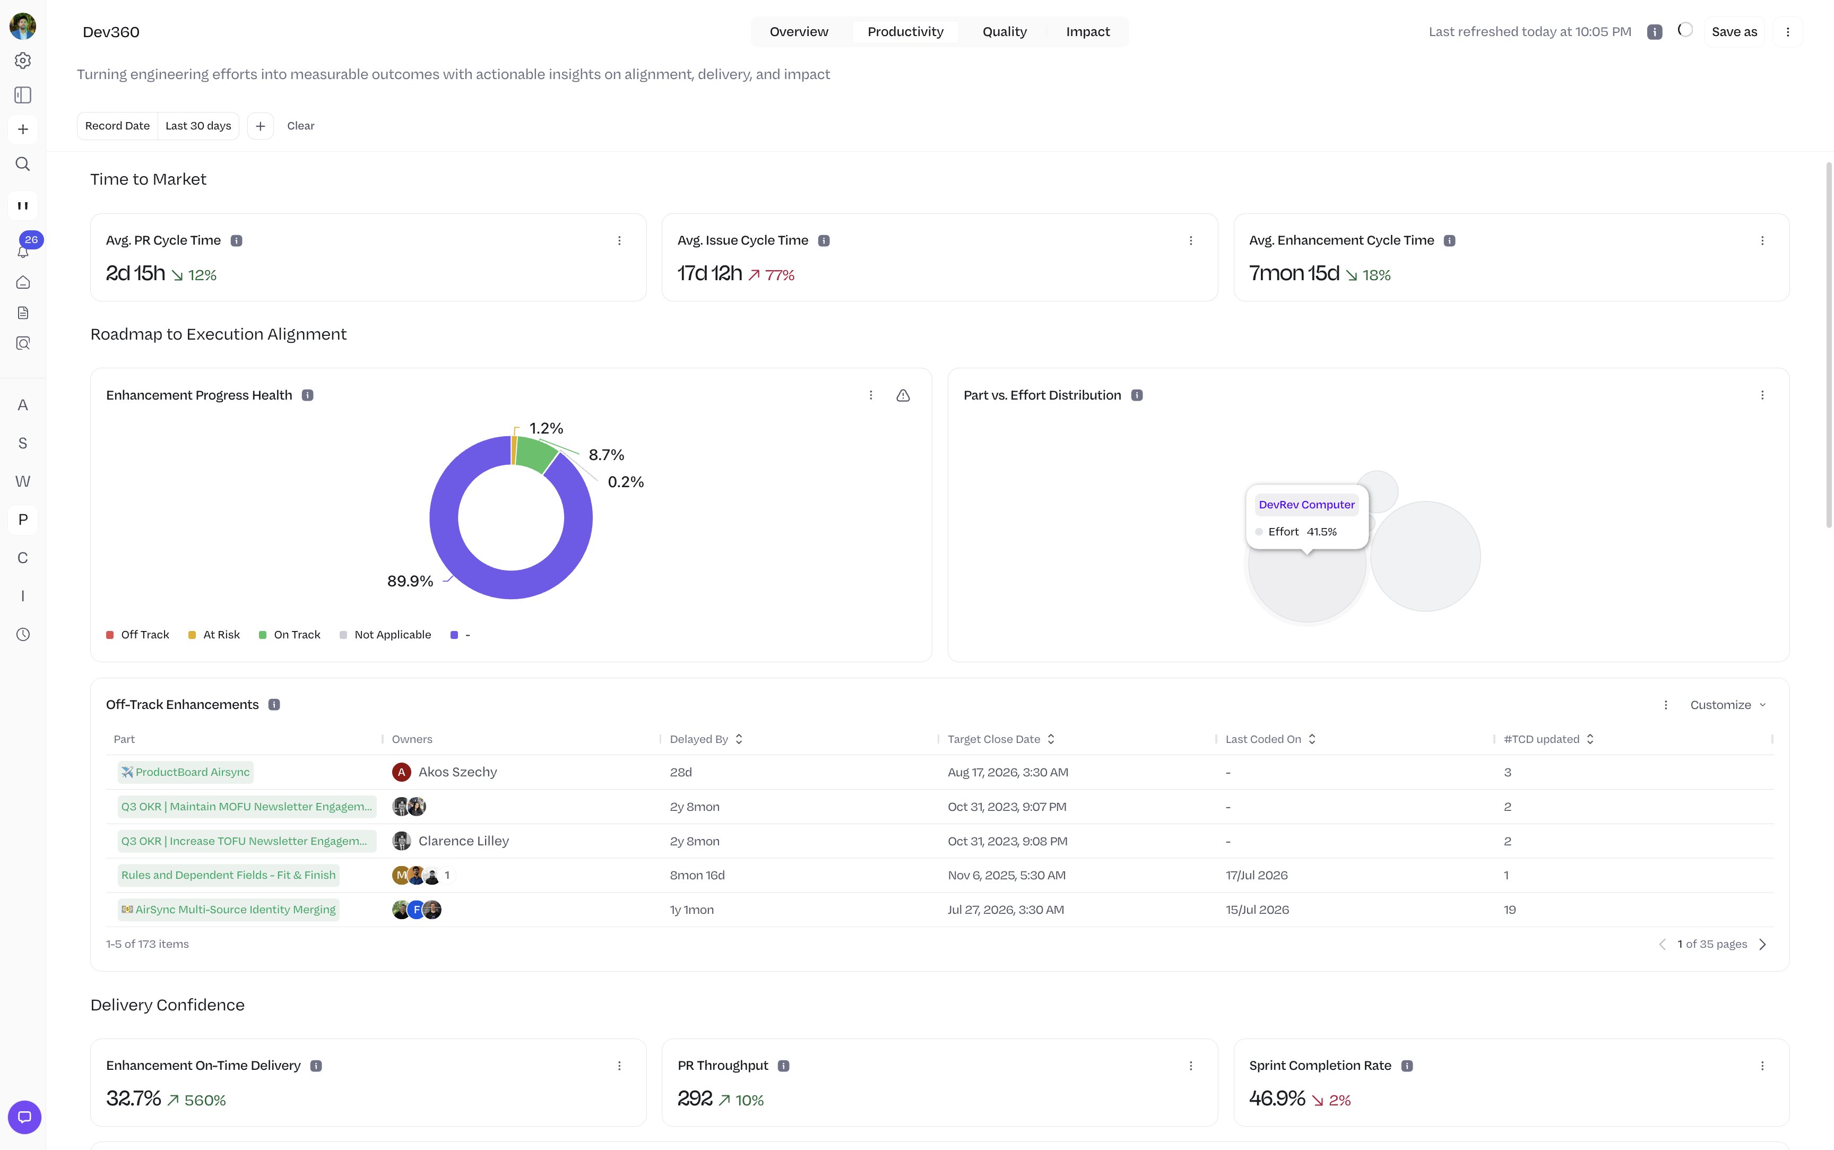Open Rules and Dependent Fields - Fit & Finish
Image resolution: width=1834 pixels, height=1150 pixels.
pos(228,876)
